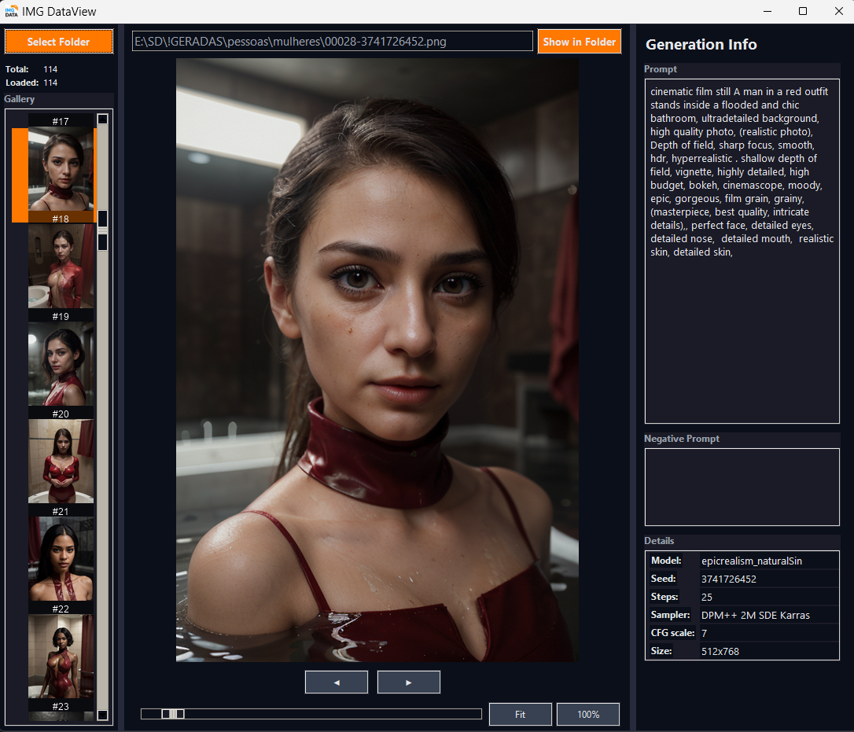Click the file path text field
This screenshot has width=854, height=732.
coord(332,42)
